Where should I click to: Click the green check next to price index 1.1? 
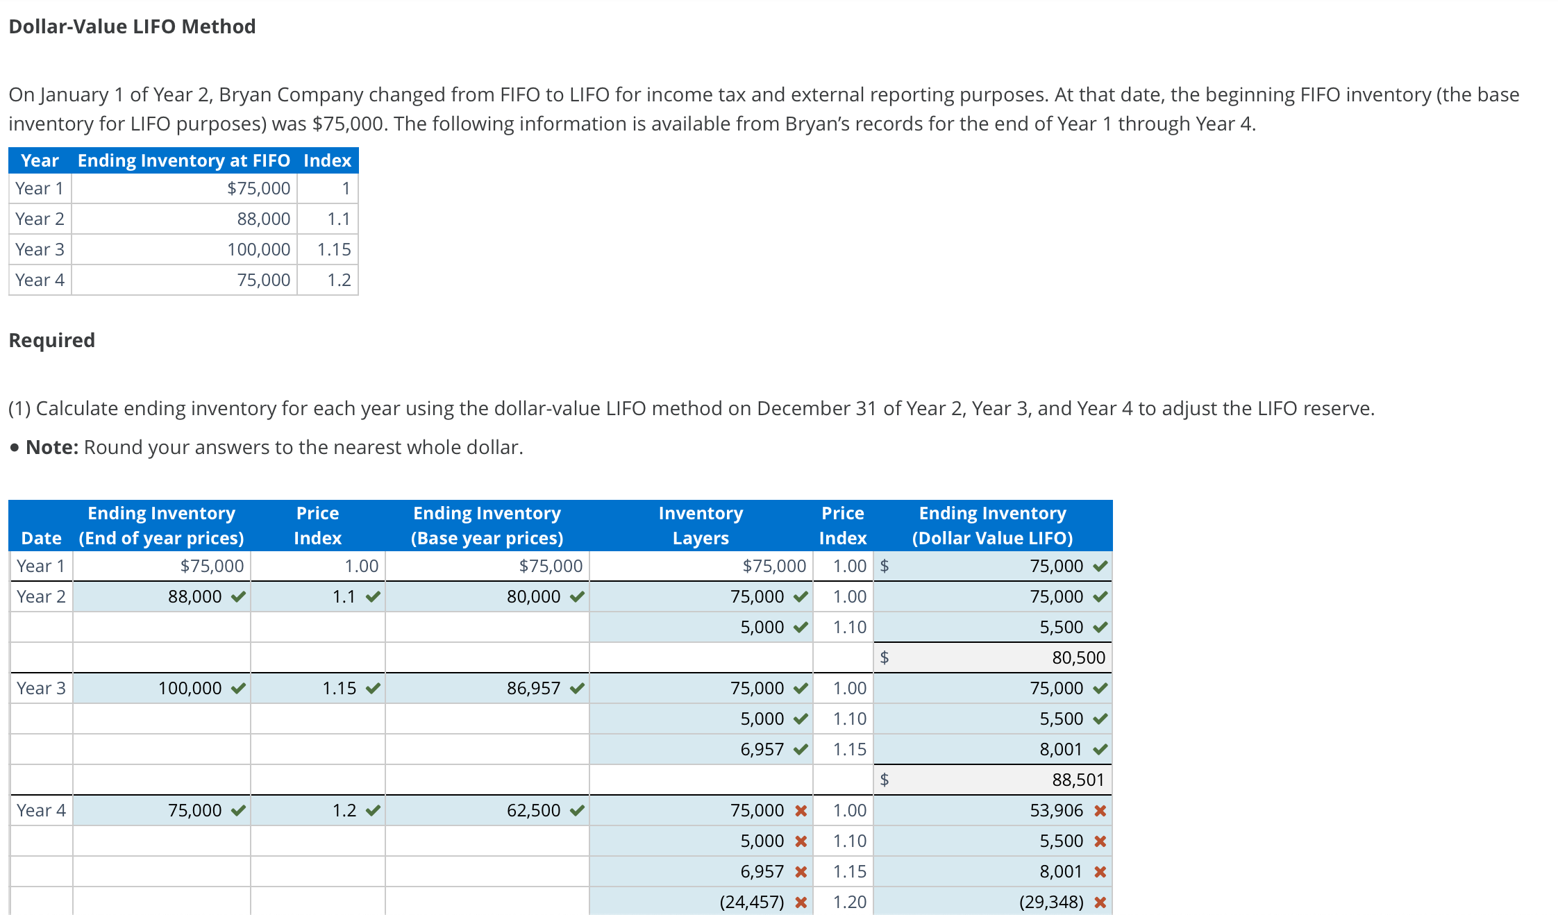pos(373,596)
